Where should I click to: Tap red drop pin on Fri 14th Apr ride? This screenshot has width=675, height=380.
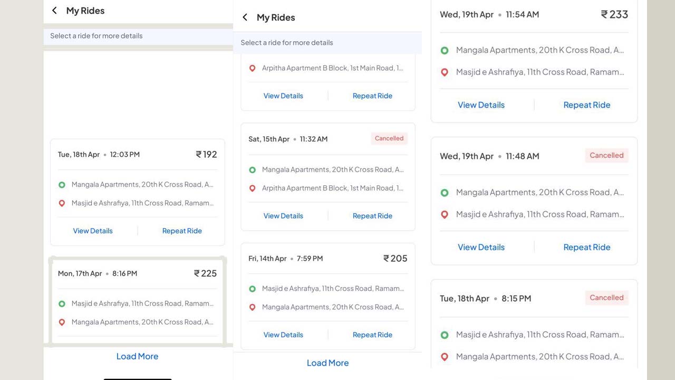click(252, 307)
